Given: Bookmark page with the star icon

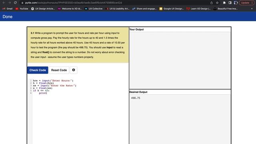Looking at the screenshot, I should [x=217, y=3].
